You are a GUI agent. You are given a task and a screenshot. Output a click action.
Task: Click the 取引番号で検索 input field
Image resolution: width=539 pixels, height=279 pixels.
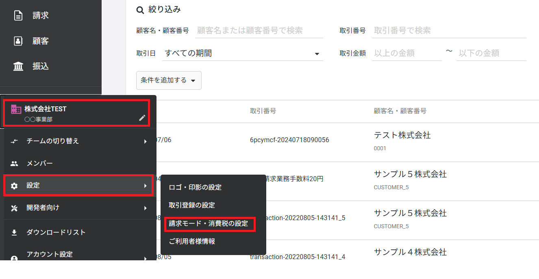(449, 30)
